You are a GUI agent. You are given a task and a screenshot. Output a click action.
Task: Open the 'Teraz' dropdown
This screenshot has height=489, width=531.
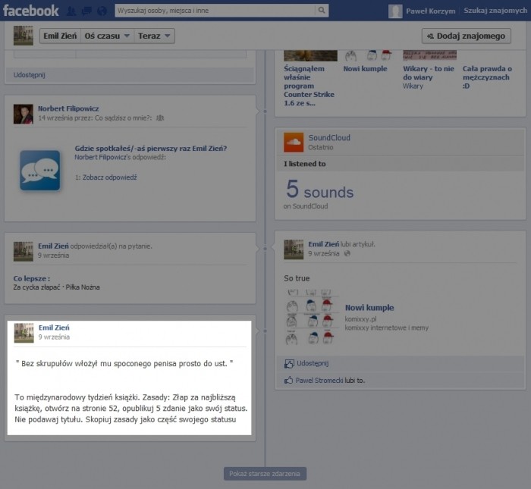tap(154, 36)
